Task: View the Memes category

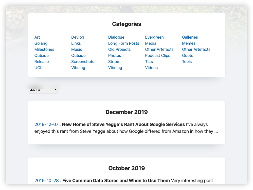Action: pos(189,43)
